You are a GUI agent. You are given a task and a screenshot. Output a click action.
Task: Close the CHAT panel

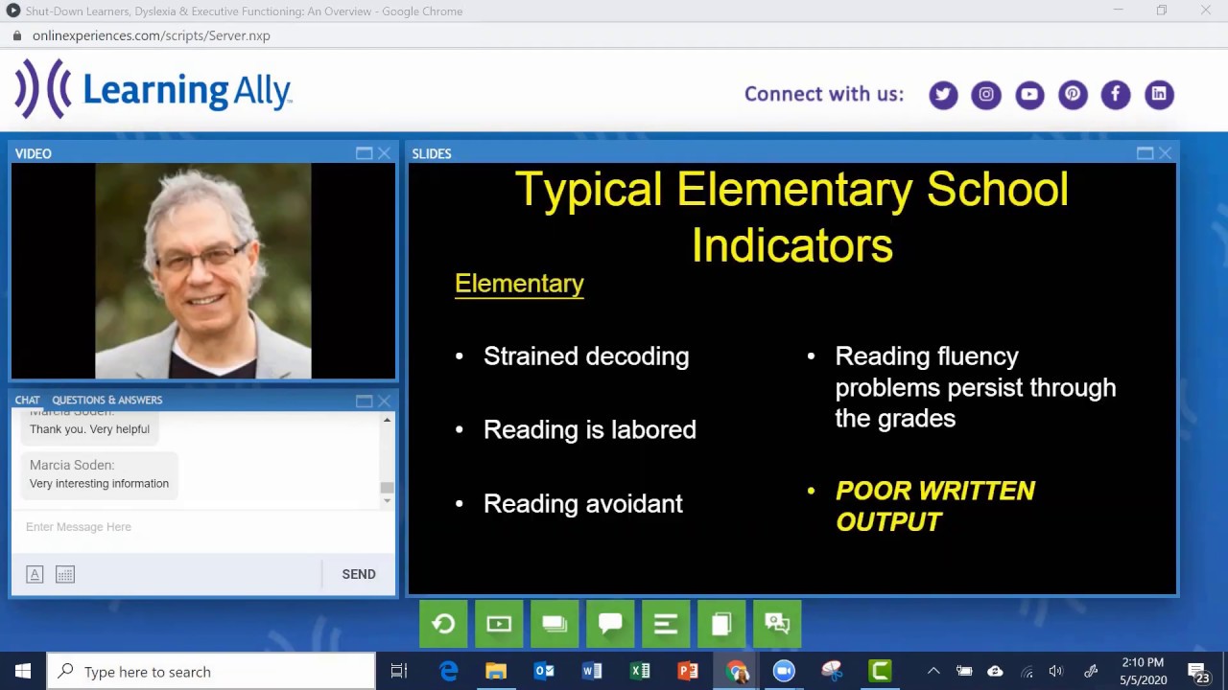coord(384,401)
